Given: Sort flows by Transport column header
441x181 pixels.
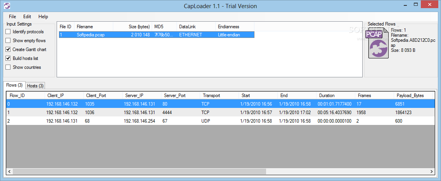Looking at the screenshot, I should (x=220, y=96).
